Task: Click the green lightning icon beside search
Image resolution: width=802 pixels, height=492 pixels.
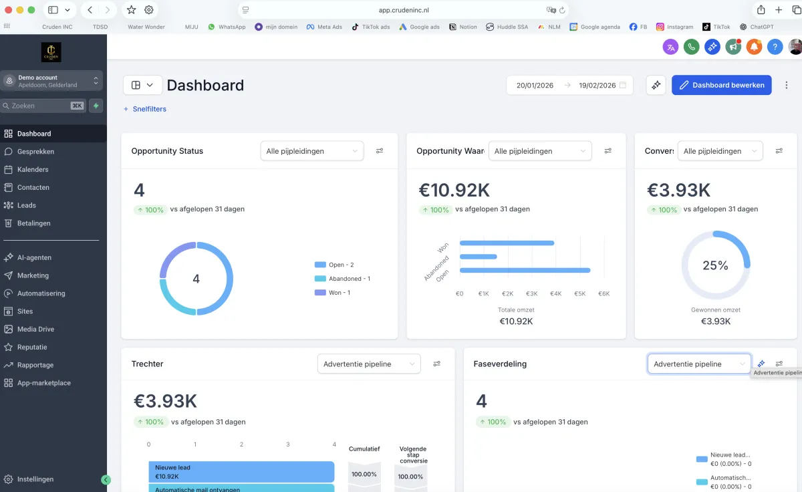Action: coord(96,106)
